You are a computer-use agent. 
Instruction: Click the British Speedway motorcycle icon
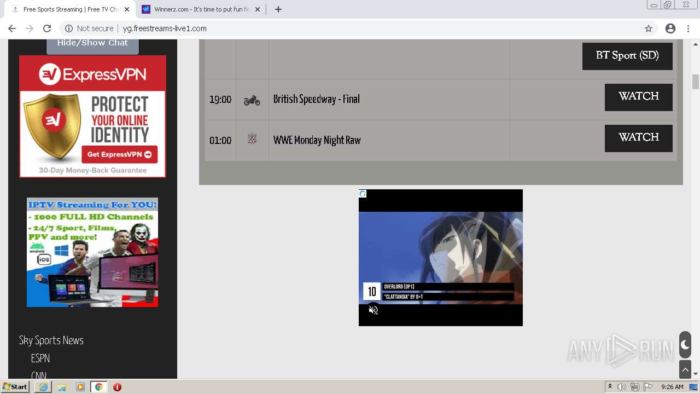pyautogui.click(x=252, y=100)
